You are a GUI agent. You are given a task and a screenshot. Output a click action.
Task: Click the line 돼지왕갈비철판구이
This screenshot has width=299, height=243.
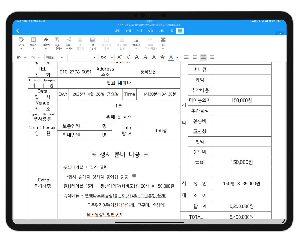[105, 215]
